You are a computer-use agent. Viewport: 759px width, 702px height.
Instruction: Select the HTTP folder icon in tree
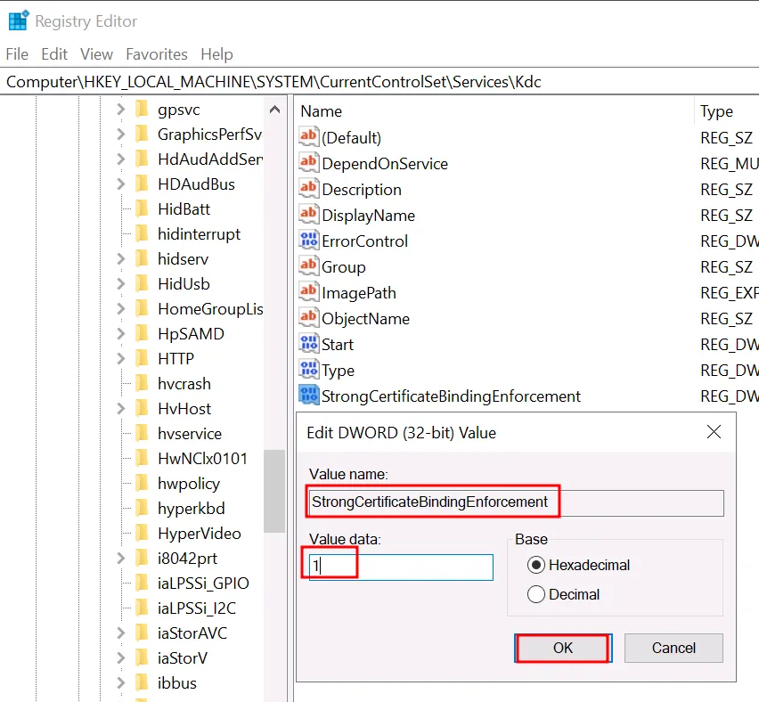tap(142, 359)
